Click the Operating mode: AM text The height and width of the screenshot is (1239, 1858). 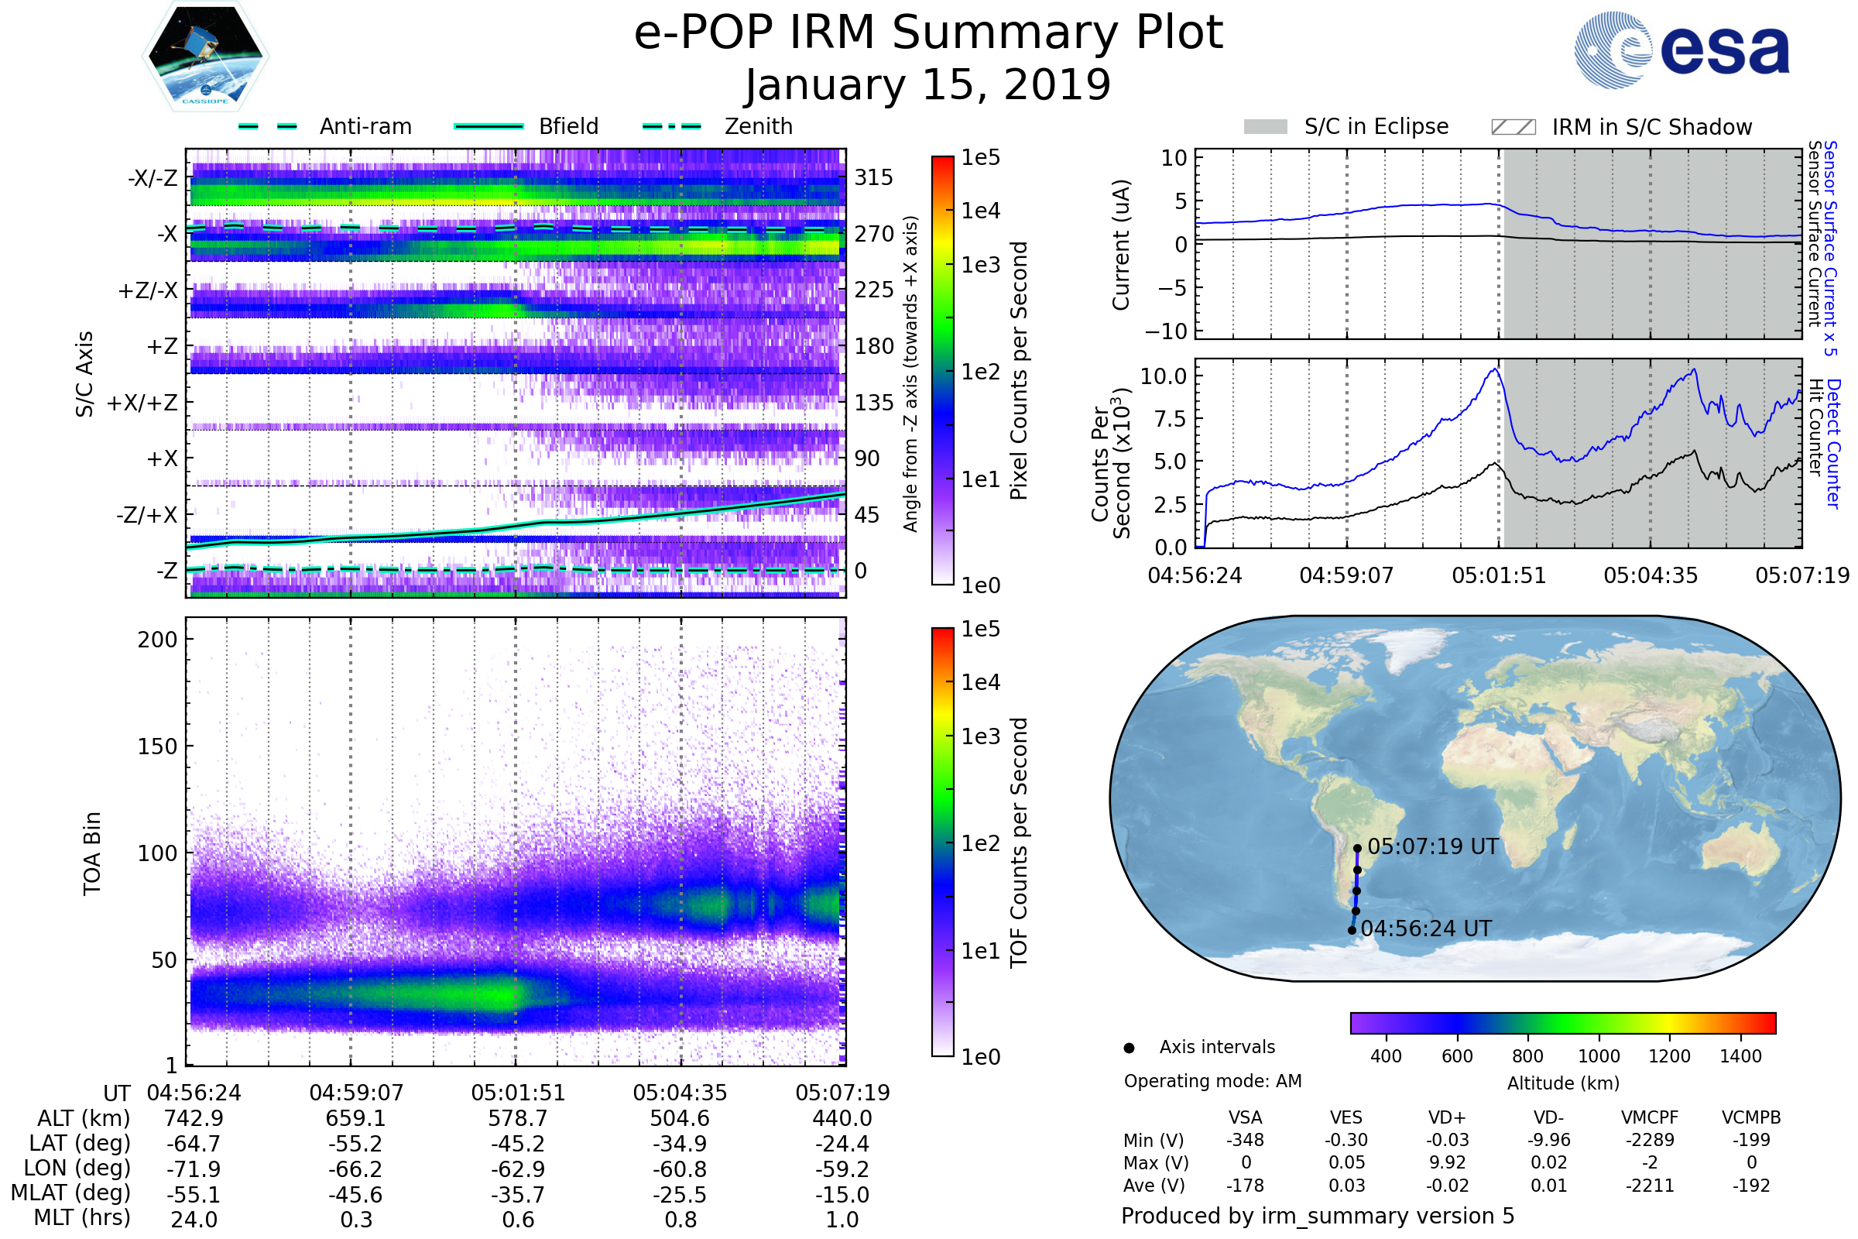point(1212,1081)
